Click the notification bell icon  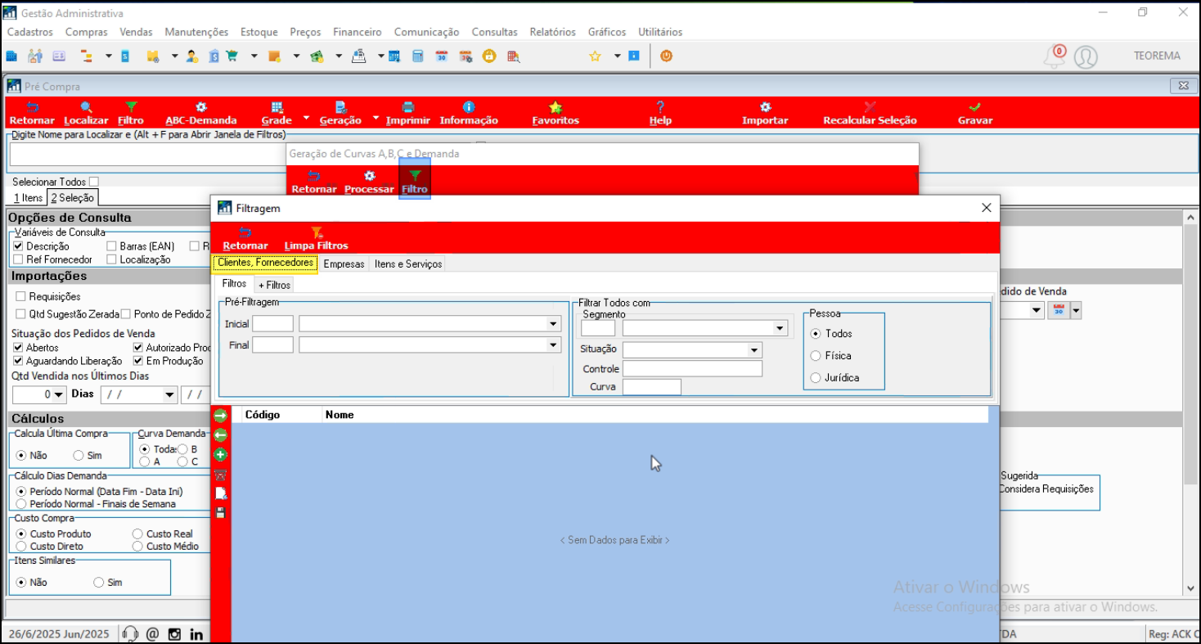point(1055,56)
